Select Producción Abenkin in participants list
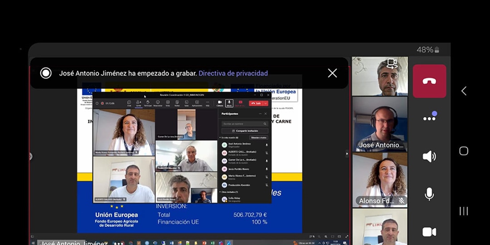The height and width of the screenshot is (245, 490). 245,185
